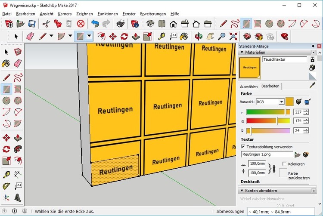This screenshot has width=323, height=216.
Task: Decrease the B value with spinner down arrow
Action: pos(307,132)
